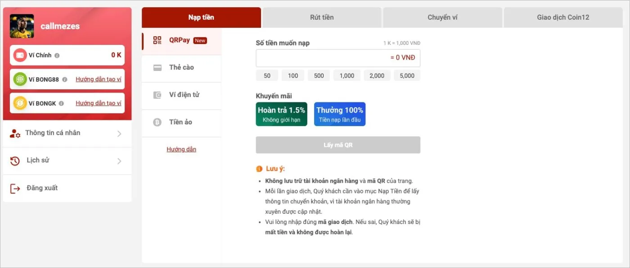
Task: Click the user avatar thumbnail
Action: pos(22,26)
